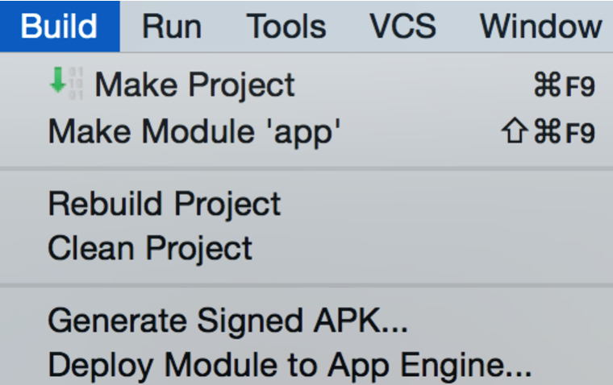This screenshot has width=613, height=385.
Task: Open the VCS menu
Action: click(x=402, y=27)
